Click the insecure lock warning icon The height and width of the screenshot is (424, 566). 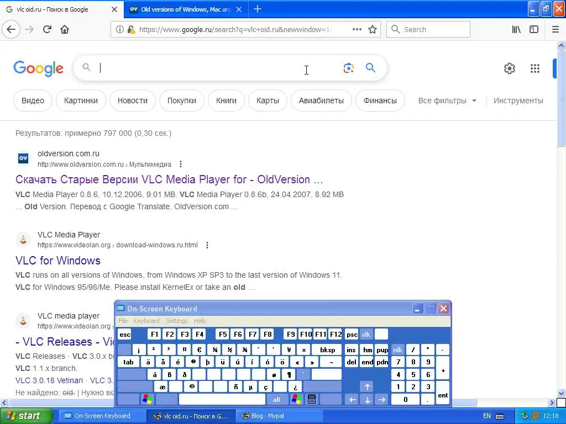click(x=131, y=30)
